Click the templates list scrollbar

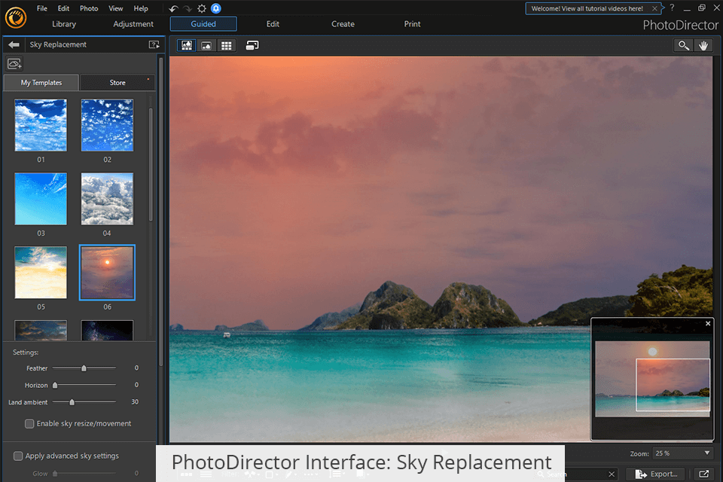pos(151,163)
